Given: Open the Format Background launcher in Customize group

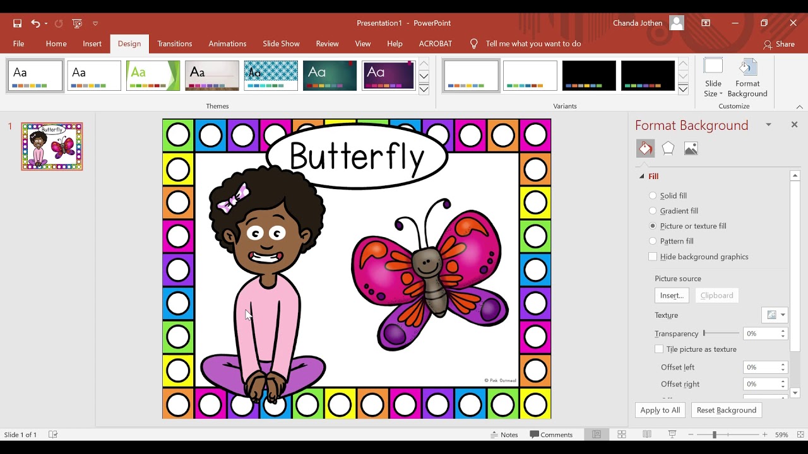Looking at the screenshot, I should pos(747,76).
